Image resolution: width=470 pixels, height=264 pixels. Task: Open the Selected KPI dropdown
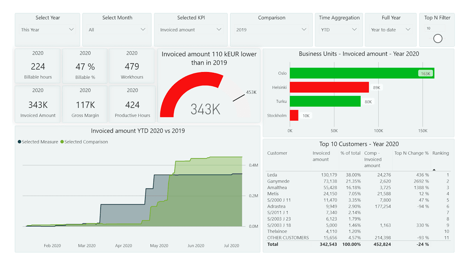[x=191, y=30]
